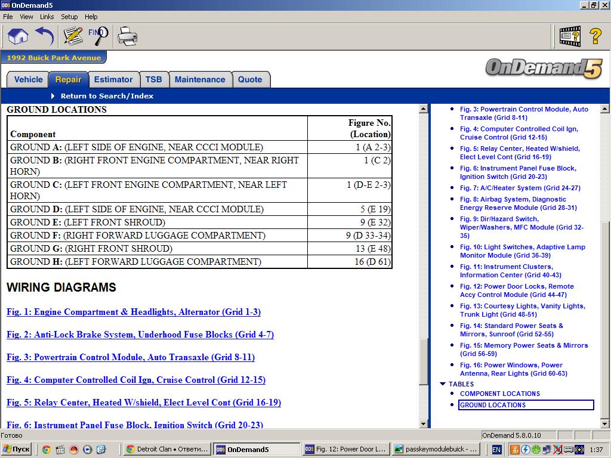Image resolution: width=611 pixels, height=458 pixels.
Task: Open sidebar Fig. 9 Dir/Hazard Switch entry
Action: click(521, 227)
